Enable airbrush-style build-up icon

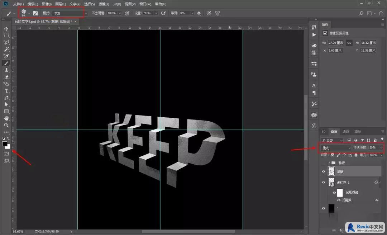[163, 13]
